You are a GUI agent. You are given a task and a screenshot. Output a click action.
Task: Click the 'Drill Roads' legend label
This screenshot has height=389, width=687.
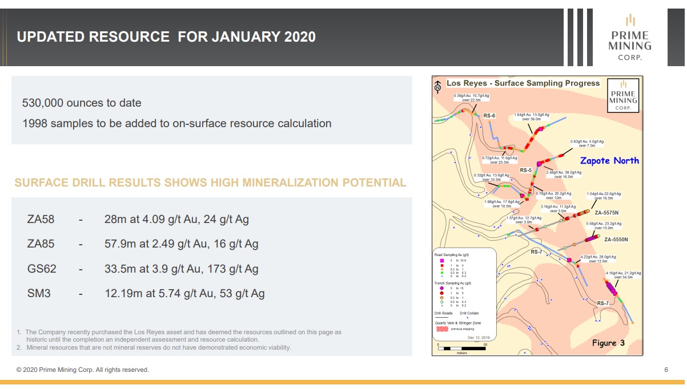pos(444,313)
